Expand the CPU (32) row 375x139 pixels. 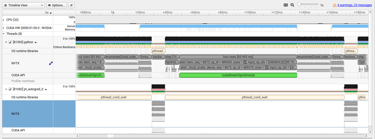(x=4, y=20)
